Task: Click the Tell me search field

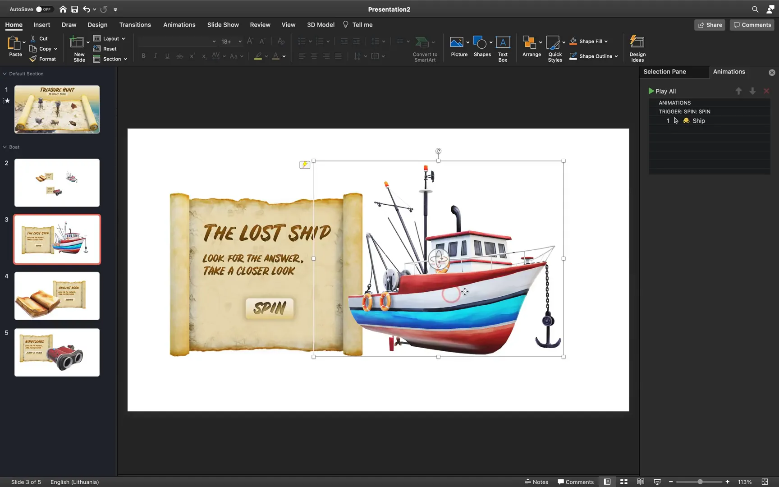Action: coord(358,25)
